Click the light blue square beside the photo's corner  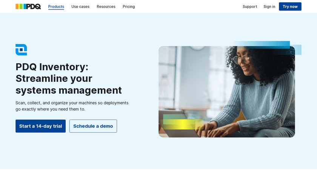point(298,50)
